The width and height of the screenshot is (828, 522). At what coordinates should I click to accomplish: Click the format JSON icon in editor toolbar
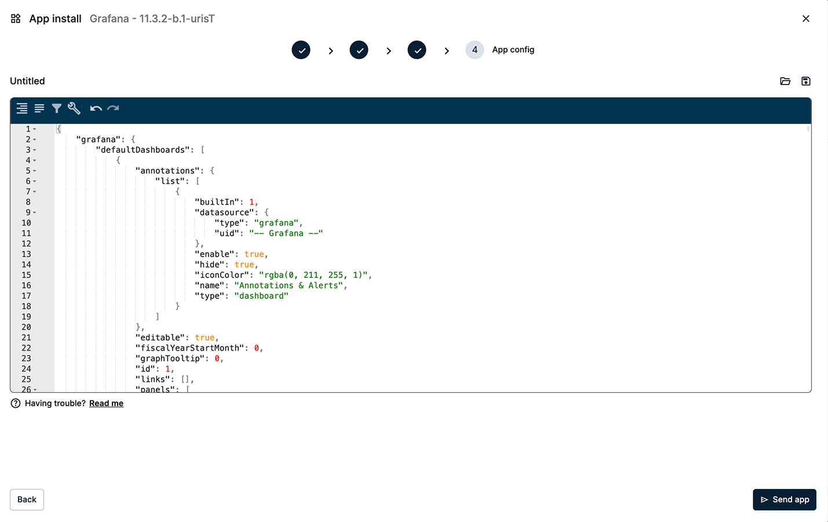click(22, 108)
